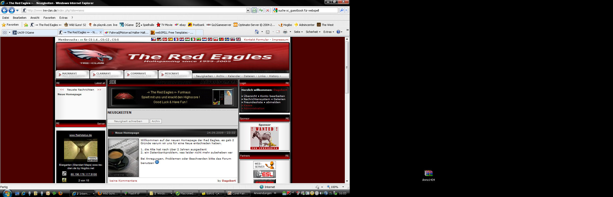Switch to the webSPELL Free Templates tab
Viewport: 613px width, 197px height.
click(x=173, y=32)
